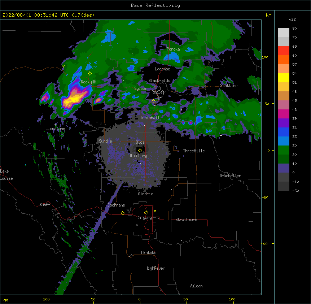Click the Calgary city label
Screen dimensions: 311x304
[144, 218]
